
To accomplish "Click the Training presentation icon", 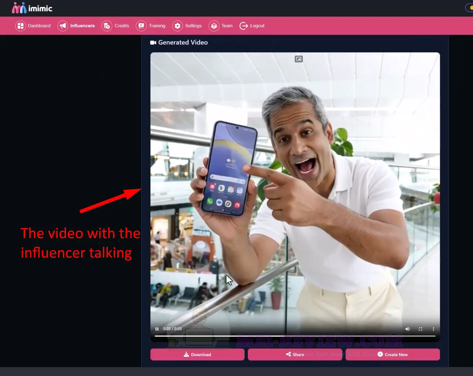I will pos(141,26).
